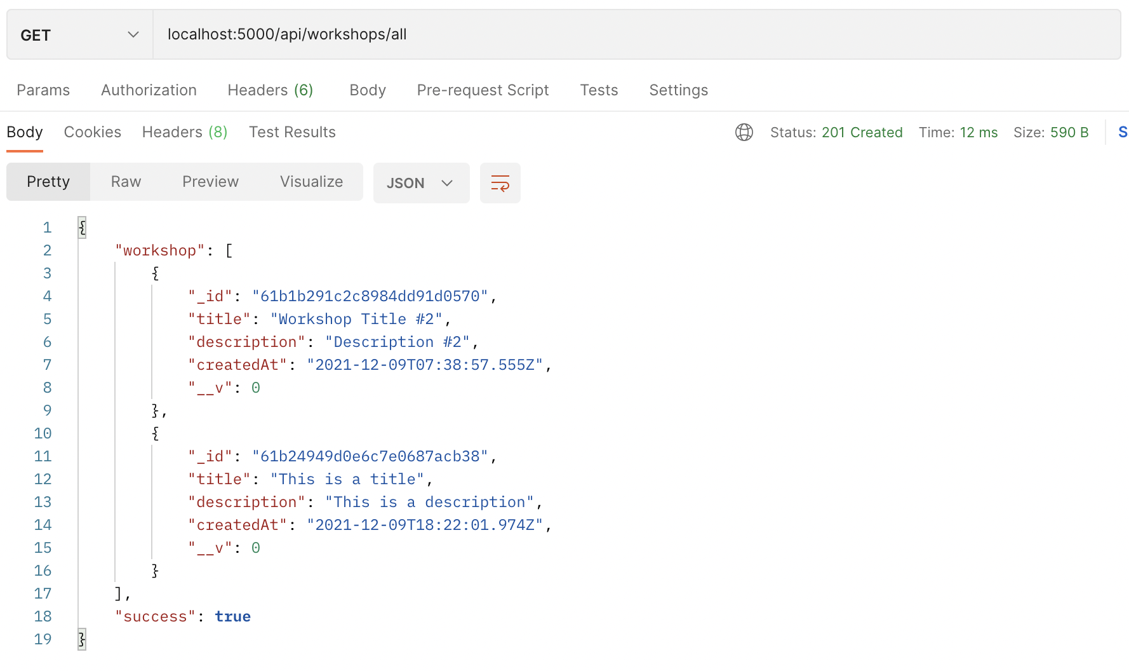Select the Pretty view button

pos(48,182)
